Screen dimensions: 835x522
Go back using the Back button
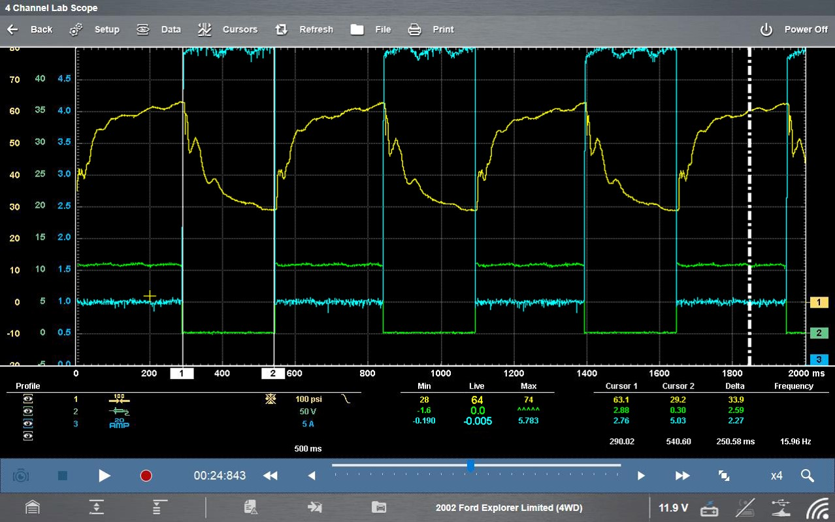29,29
